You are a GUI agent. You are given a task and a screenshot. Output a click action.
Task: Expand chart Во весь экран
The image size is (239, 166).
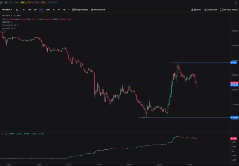click(229, 10)
